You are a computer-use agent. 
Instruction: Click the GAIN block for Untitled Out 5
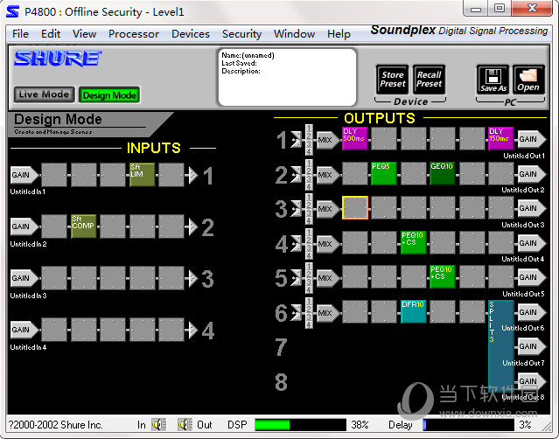[531, 277]
